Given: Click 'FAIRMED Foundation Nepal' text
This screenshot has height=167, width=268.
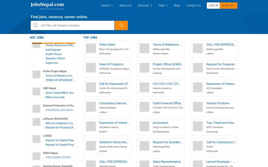Looking at the screenshot, I should click(x=114, y=69).
